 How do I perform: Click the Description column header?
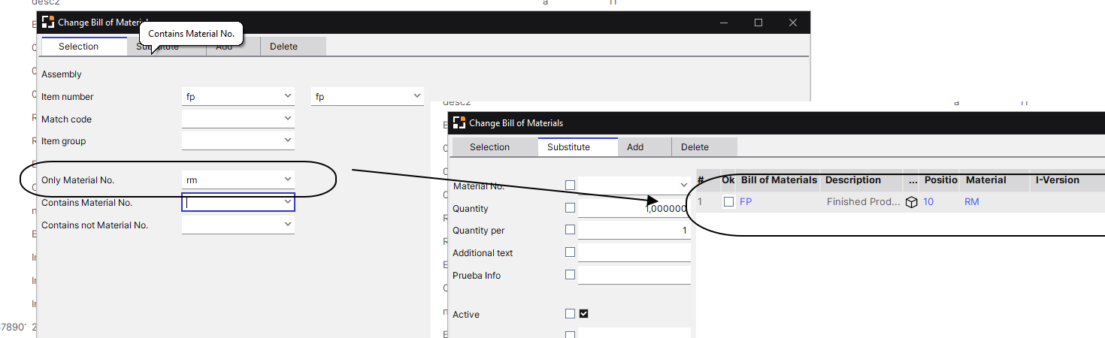click(x=852, y=180)
